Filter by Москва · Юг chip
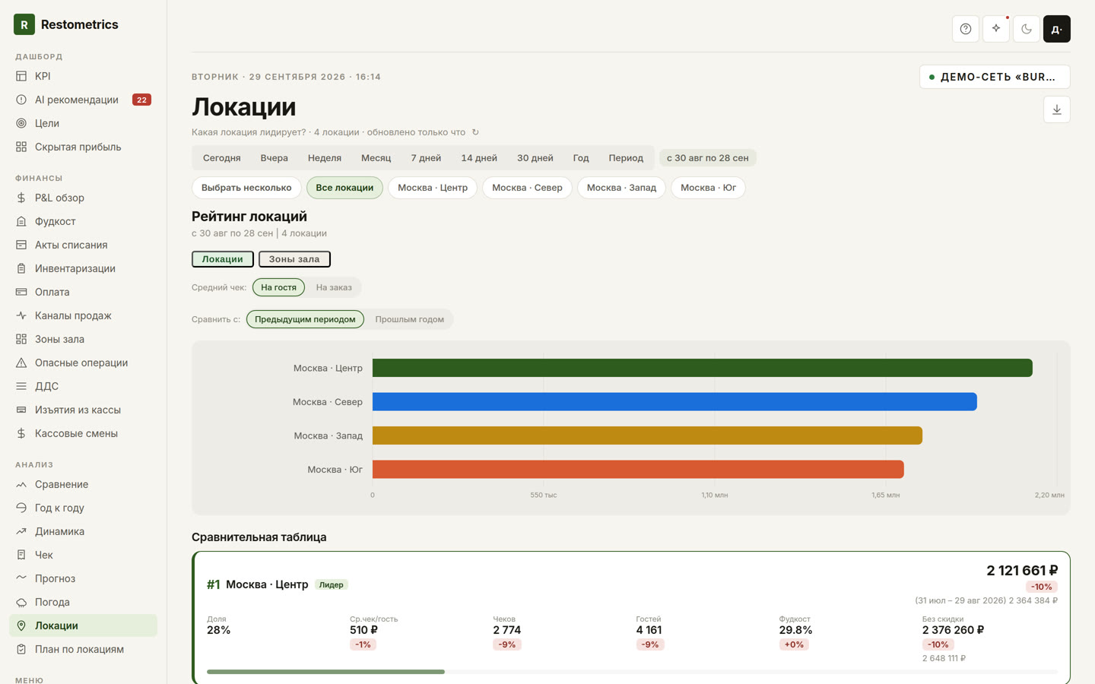Viewport: 1095px width, 684px height. pyautogui.click(x=708, y=188)
